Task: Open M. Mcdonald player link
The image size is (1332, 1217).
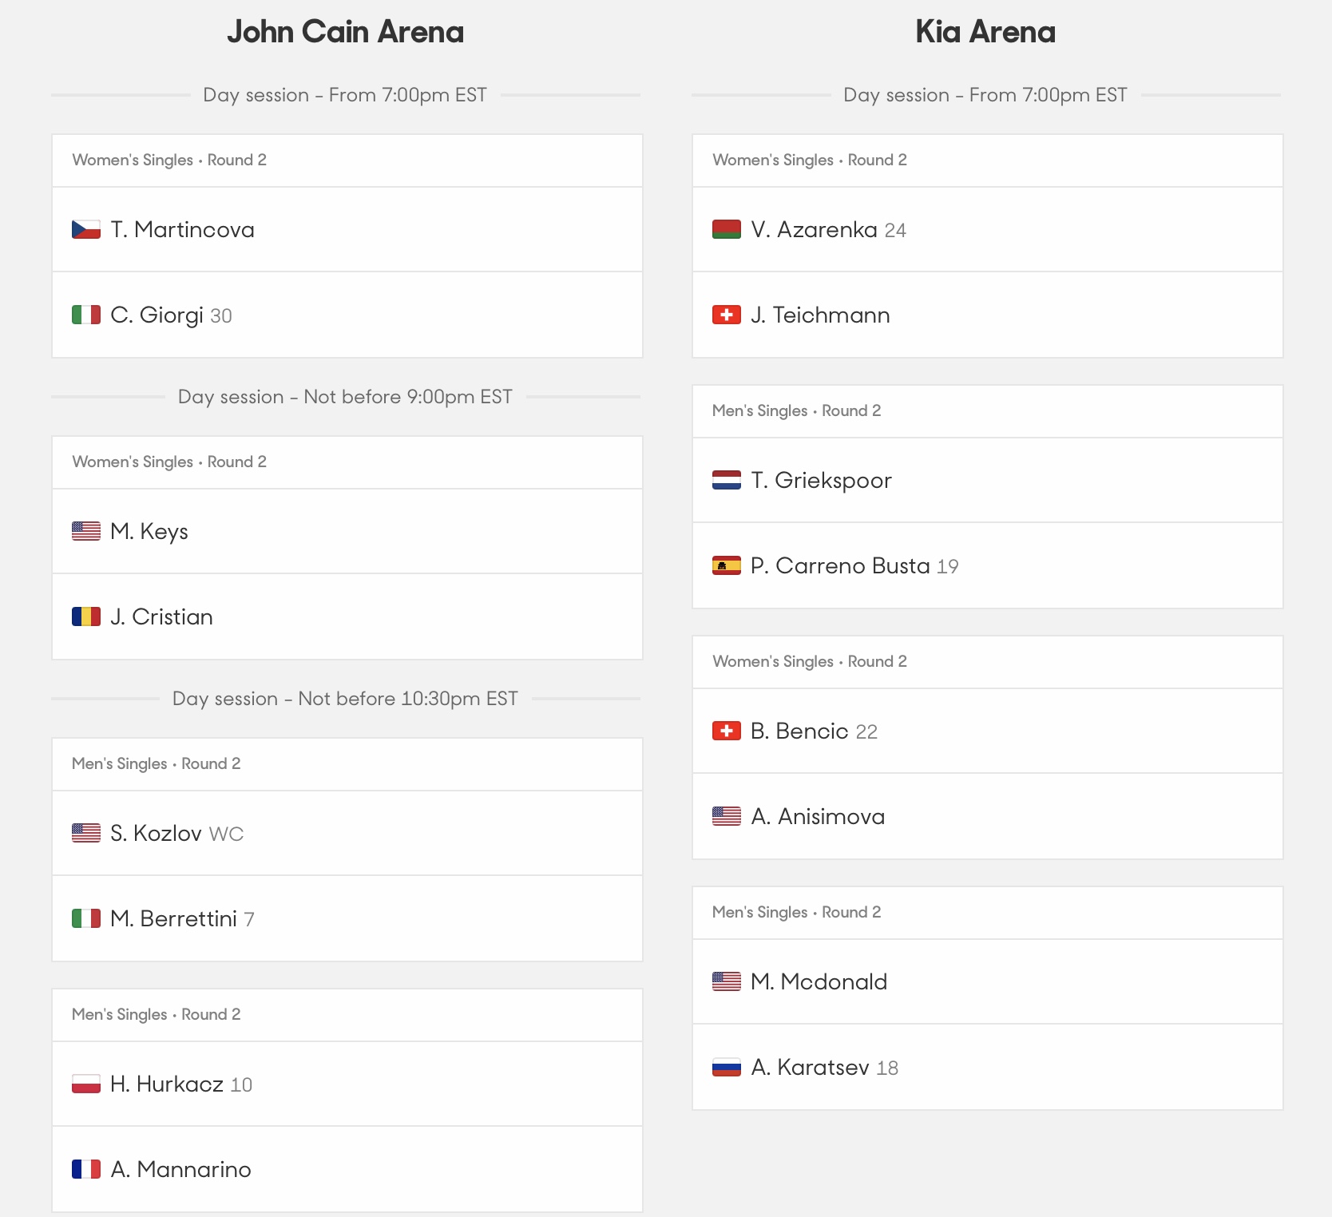Action: [x=819, y=981]
